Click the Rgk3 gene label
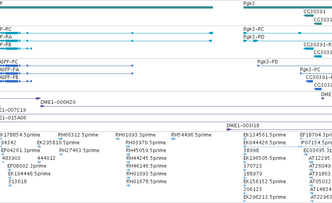 (x=249, y=3)
